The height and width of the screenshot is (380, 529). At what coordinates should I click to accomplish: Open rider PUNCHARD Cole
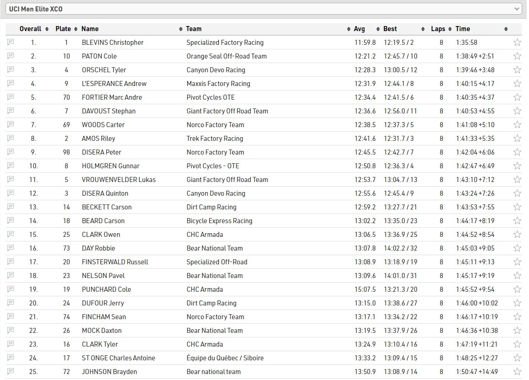click(x=106, y=289)
